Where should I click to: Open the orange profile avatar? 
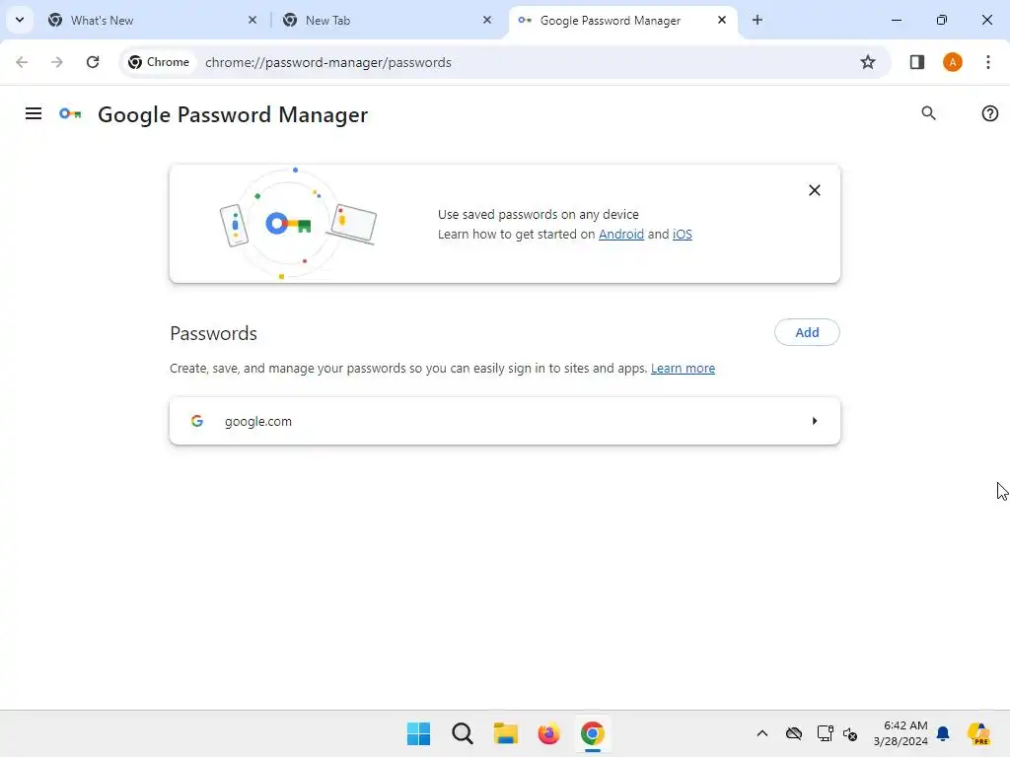point(952,62)
